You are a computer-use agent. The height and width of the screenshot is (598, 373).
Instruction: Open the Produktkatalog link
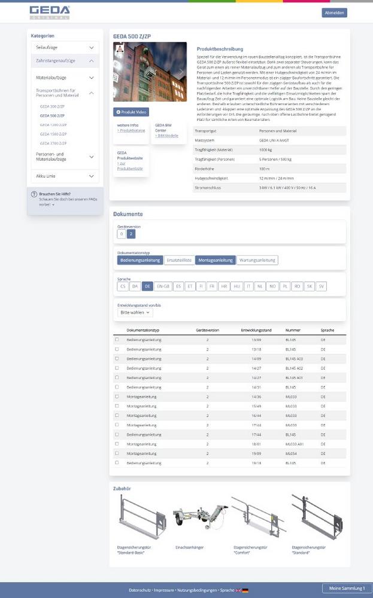tap(131, 130)
